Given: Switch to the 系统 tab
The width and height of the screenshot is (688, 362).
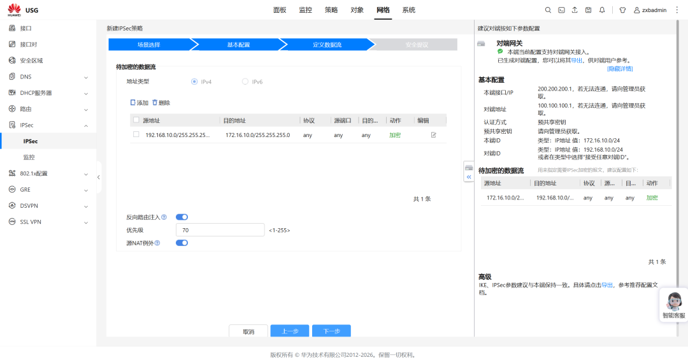Looking at the screenshot, I should (408, 10).
